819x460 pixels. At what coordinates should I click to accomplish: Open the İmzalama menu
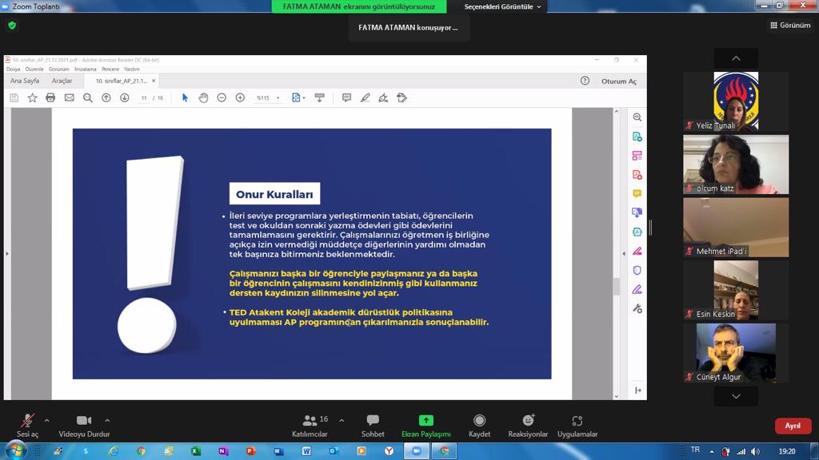(x=85, y=69)
